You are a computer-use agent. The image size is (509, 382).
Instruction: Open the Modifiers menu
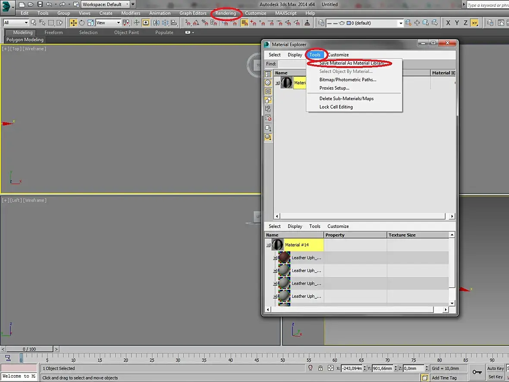[131, 13]
